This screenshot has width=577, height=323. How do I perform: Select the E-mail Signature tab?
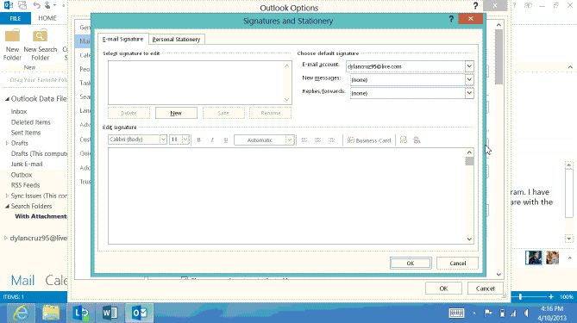tap(123, 39)
